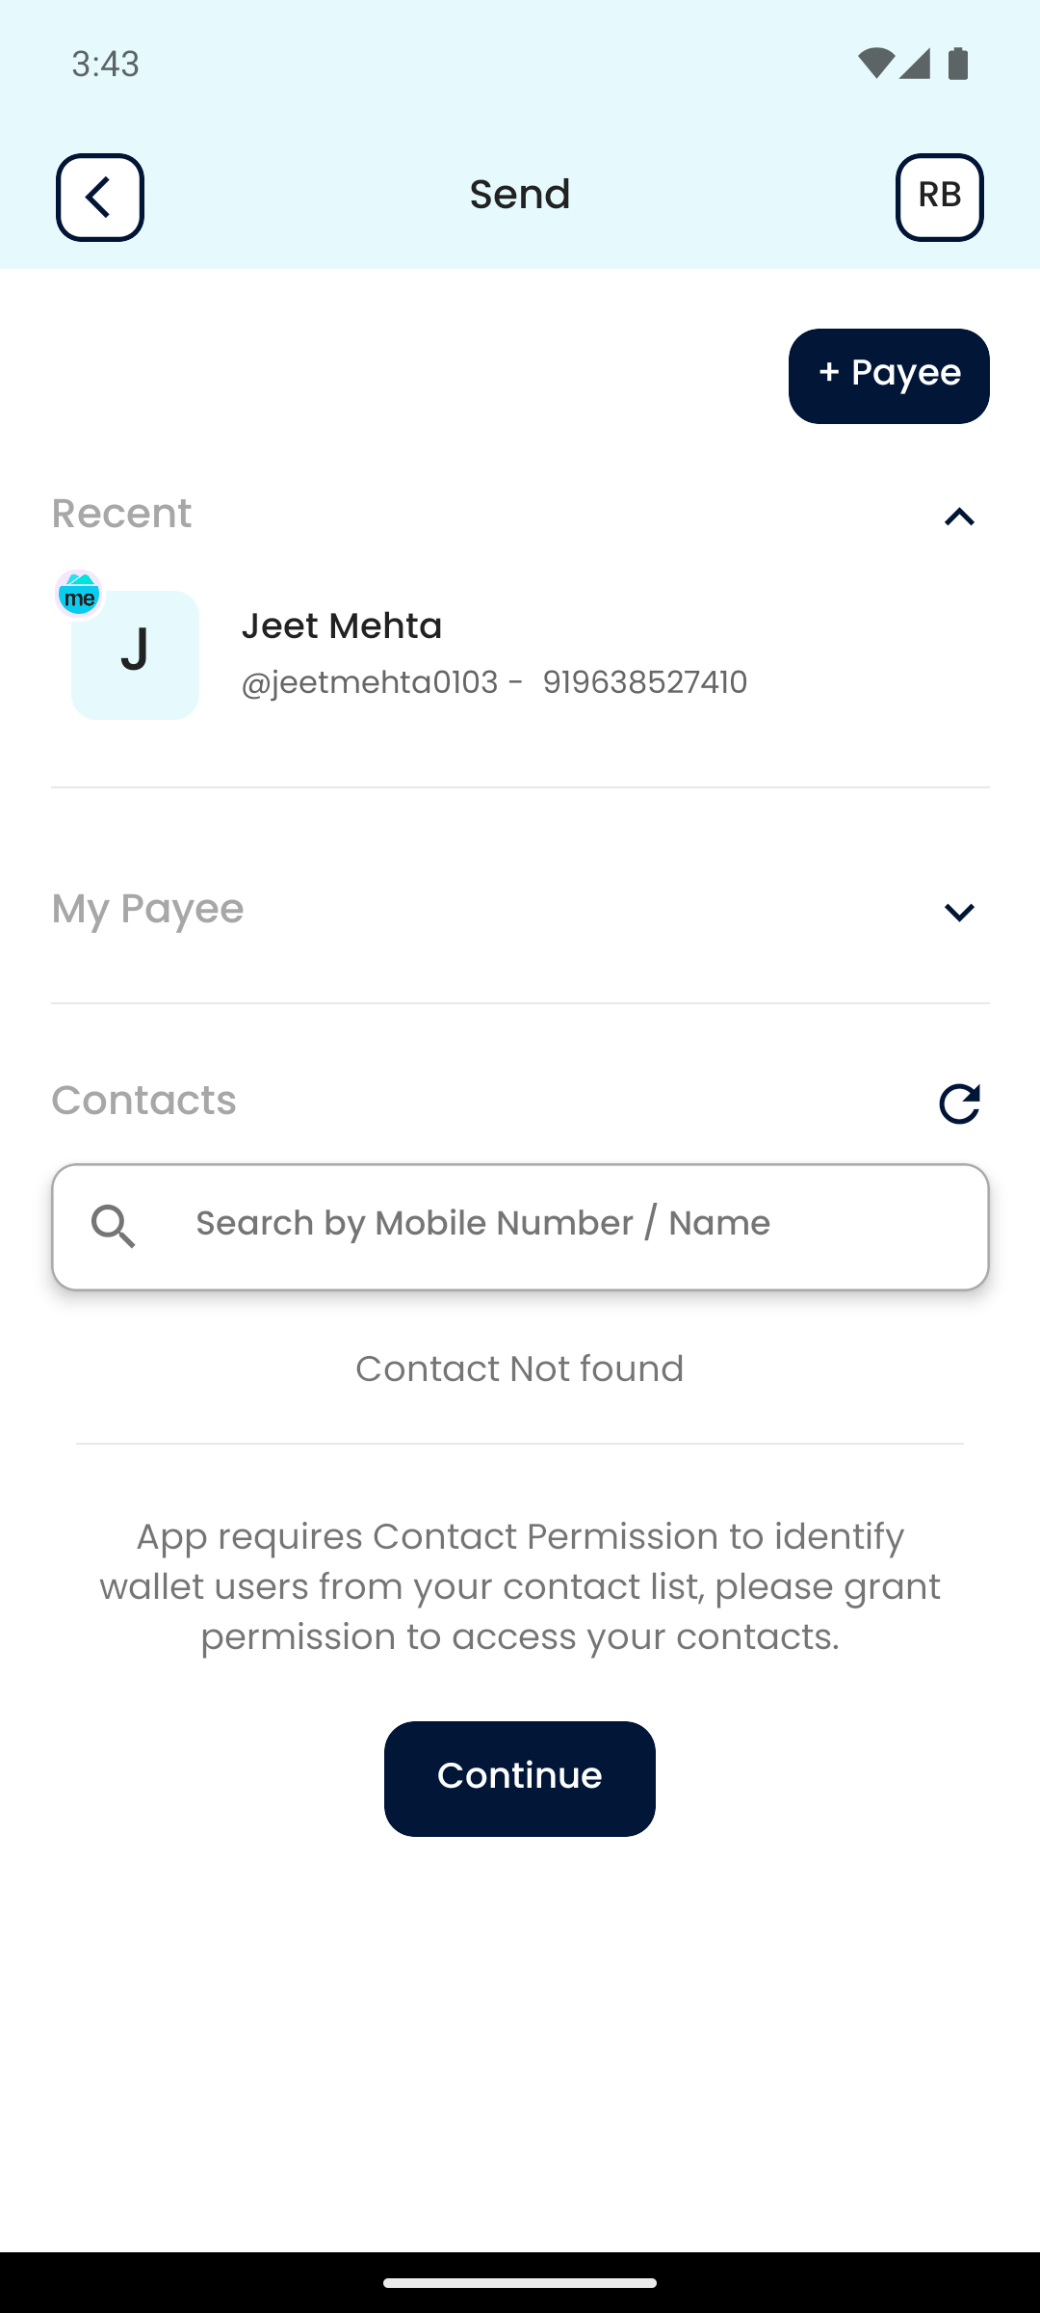
Task: Tap the Wi-Fi status icon
Action: coord(874,64)
